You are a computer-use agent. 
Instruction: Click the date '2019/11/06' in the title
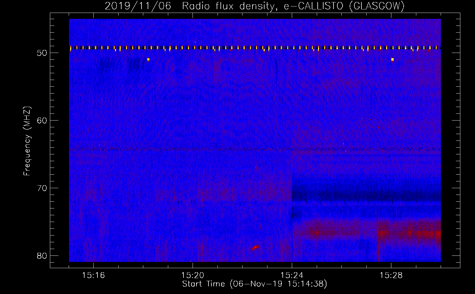138,6
